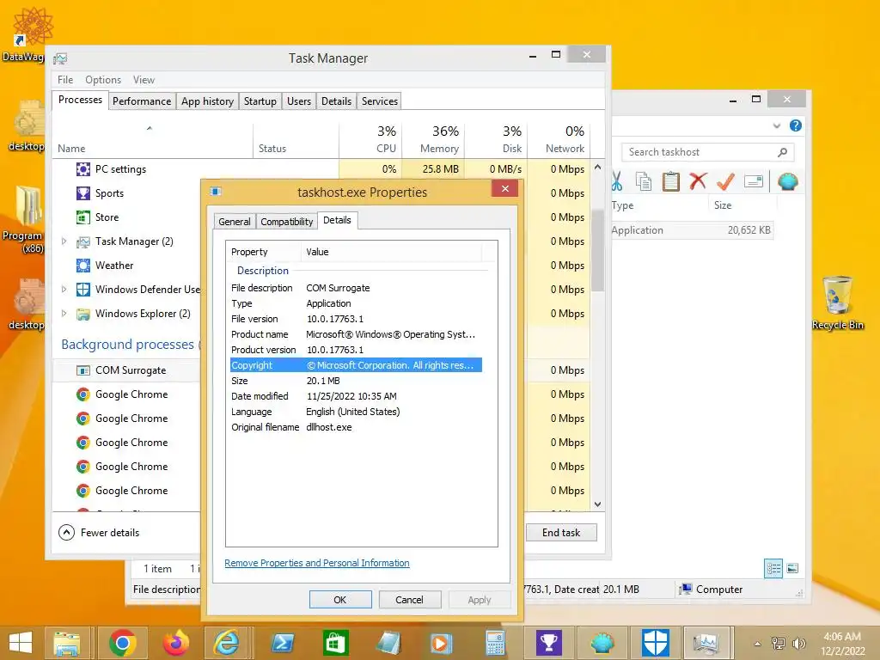880x660 pixels.
Task: Sort processes by the Memory column header
Action: click(433, 139)
